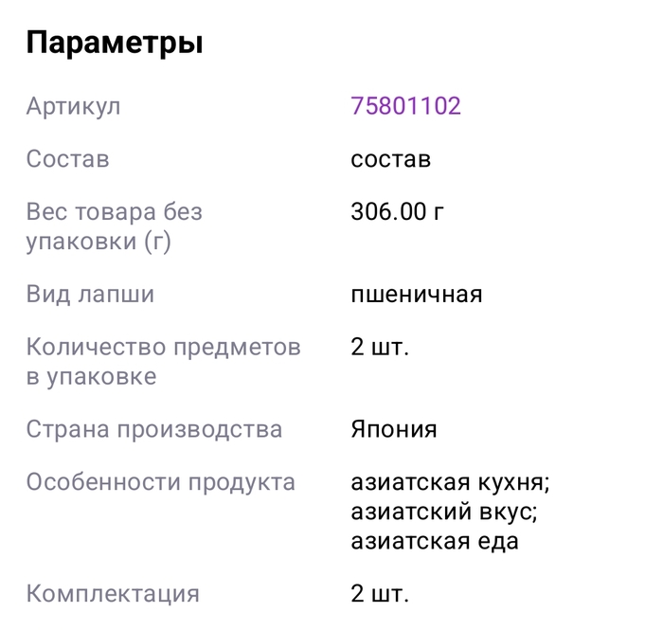Image resolution: width=663 pixels, height=630 pixels.
Task: Click the noodle type value 'пшеничная'
Action: pyautogui.click(x=416, y=295)
